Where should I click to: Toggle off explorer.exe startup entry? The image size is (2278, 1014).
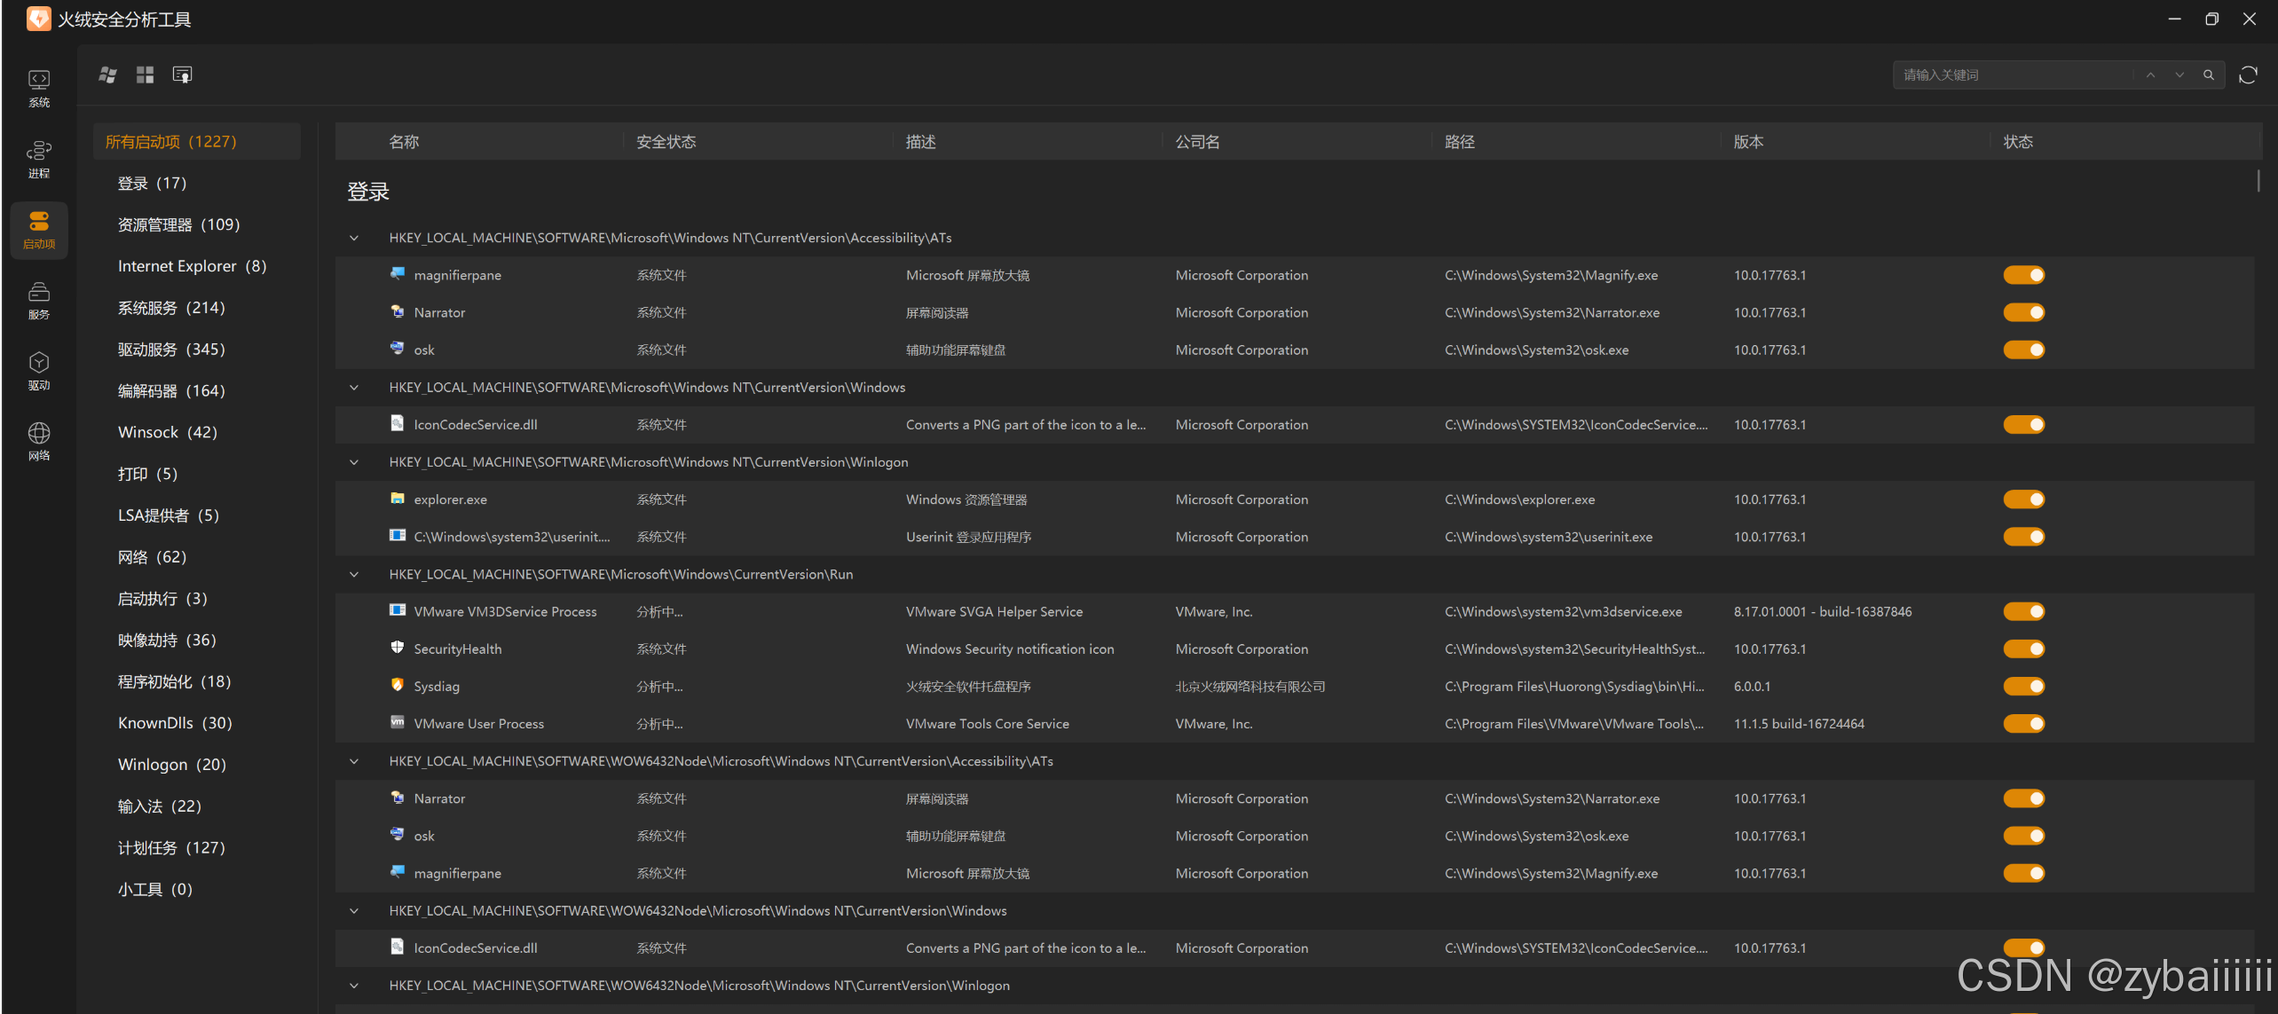(x=2023, y=499)
